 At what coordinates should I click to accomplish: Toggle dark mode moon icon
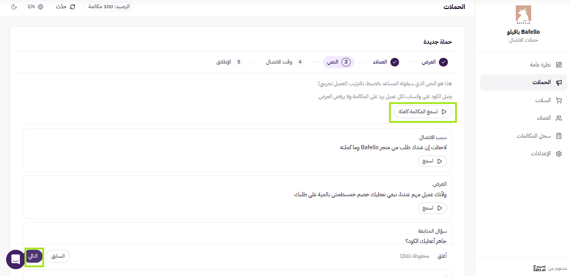pyautogui.click(x=14, y=7)
